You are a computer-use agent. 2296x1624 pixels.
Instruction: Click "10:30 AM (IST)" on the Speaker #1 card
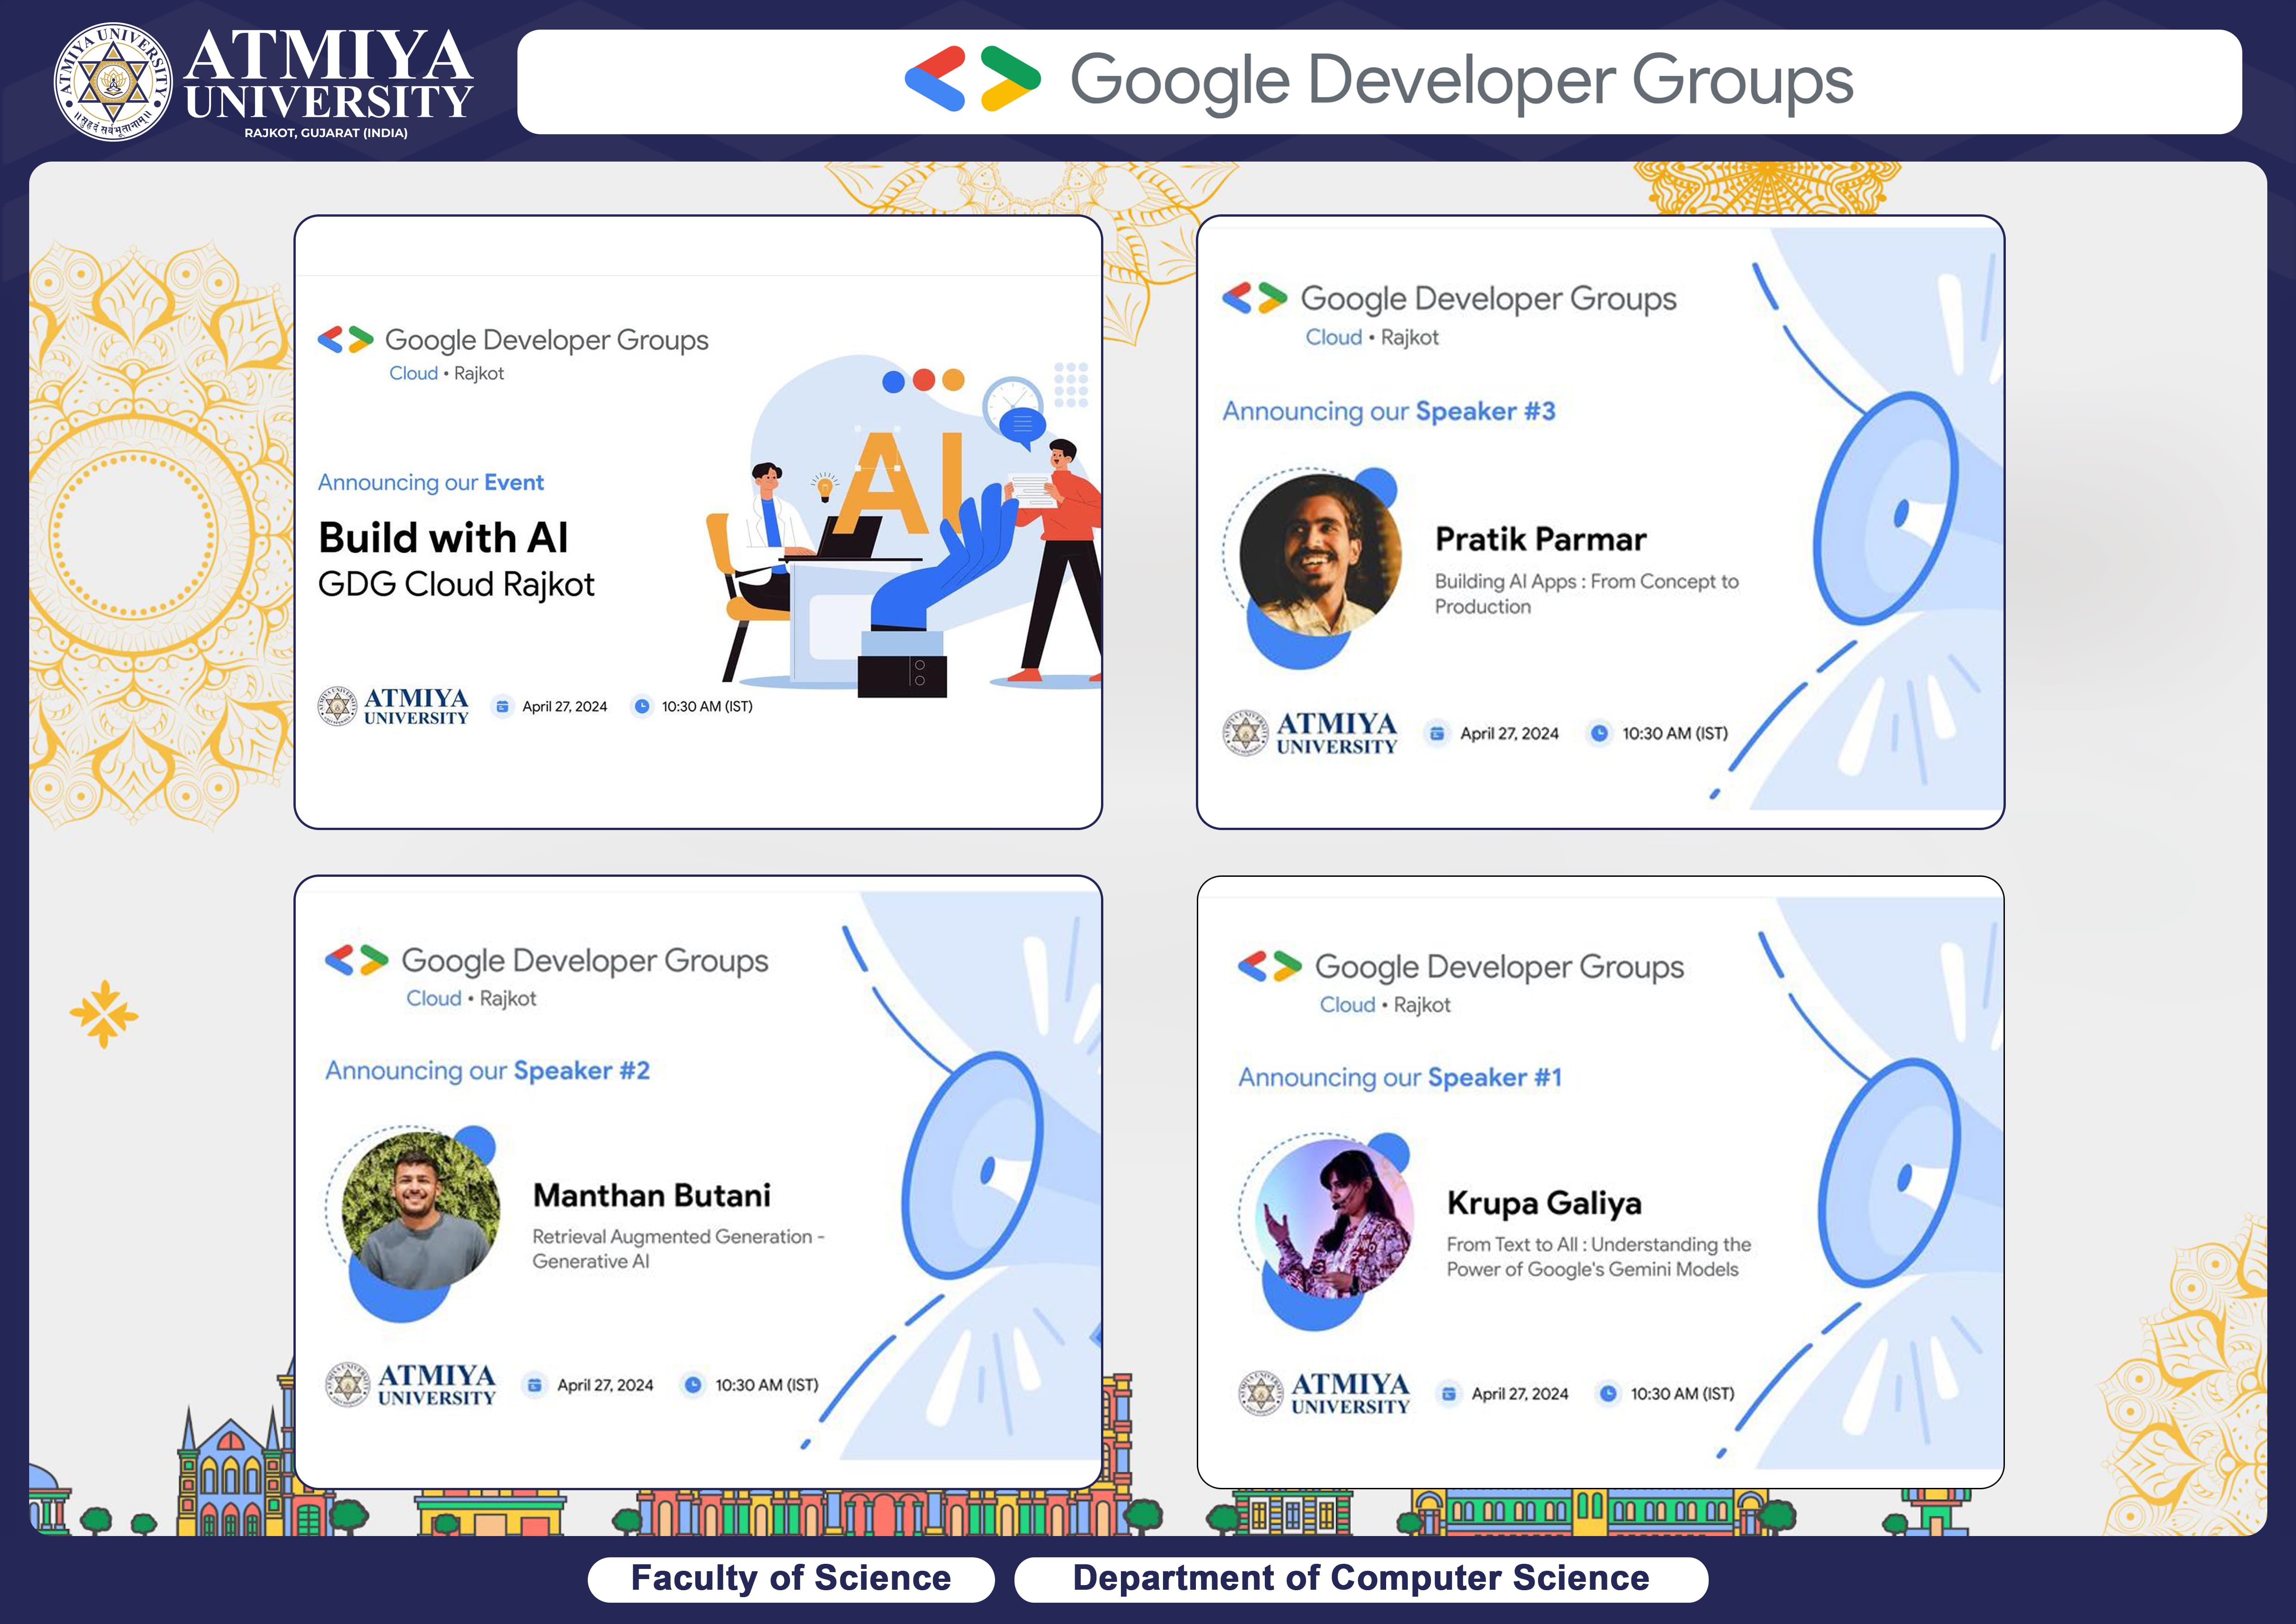1683,1394
